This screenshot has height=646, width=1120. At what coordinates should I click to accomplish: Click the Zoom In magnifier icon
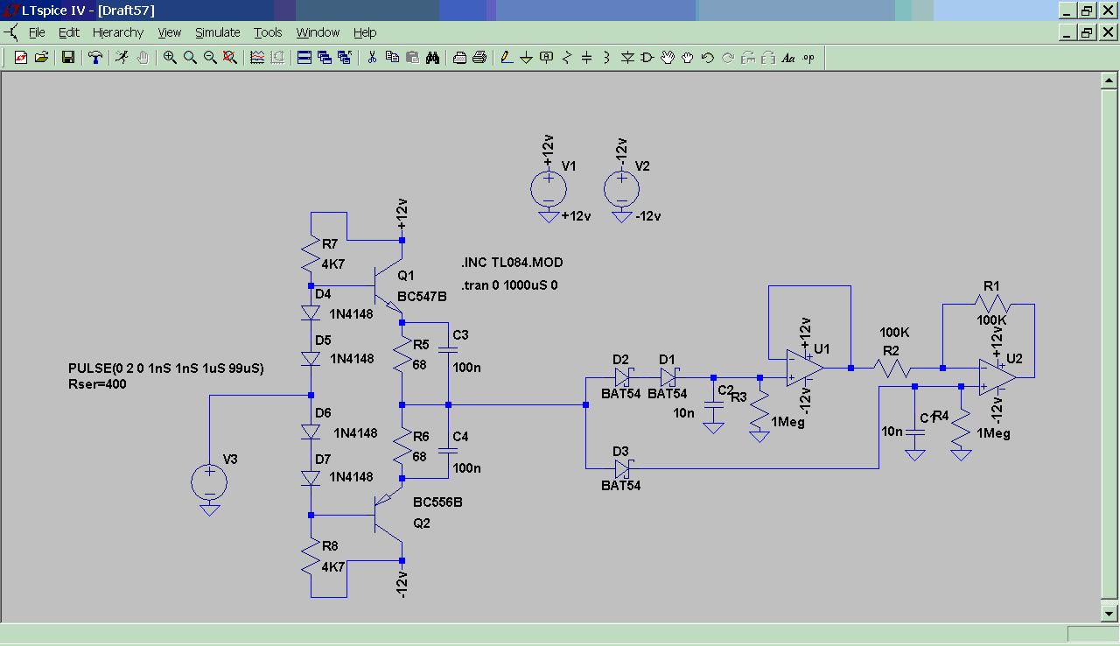click(170, 58)
